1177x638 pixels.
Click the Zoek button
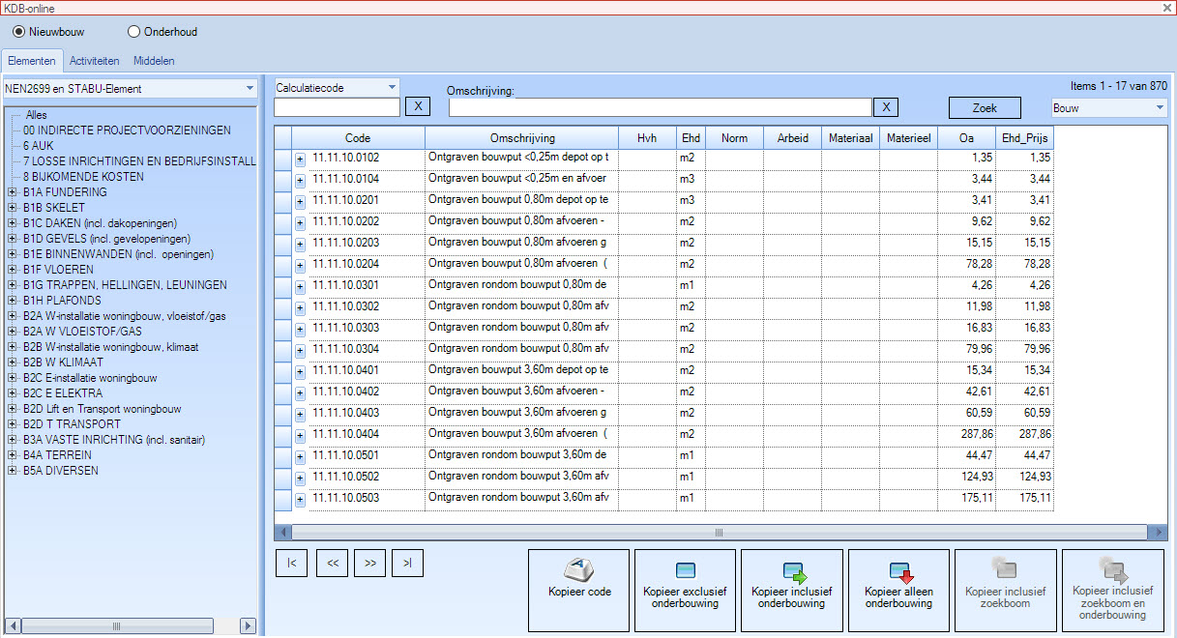coord(984,108)
